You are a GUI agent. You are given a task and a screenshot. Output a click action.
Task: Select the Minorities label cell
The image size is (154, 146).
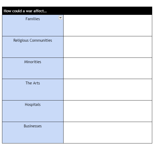(33, 68)
